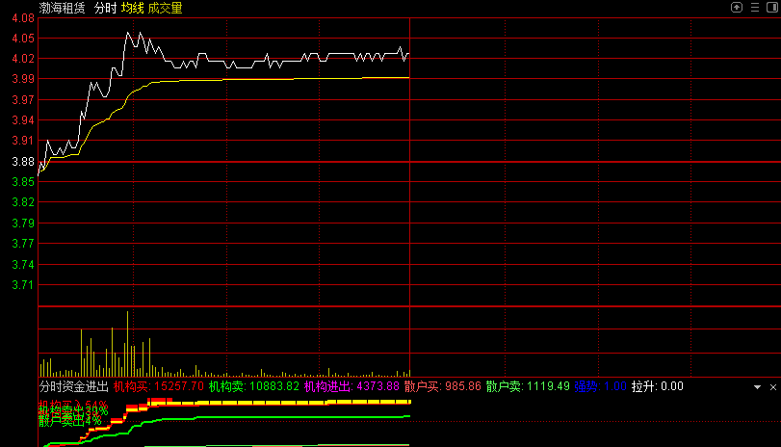781x447 pixels.
Task: Click the 3.71 price axis label
Action: tap(22, 285)
